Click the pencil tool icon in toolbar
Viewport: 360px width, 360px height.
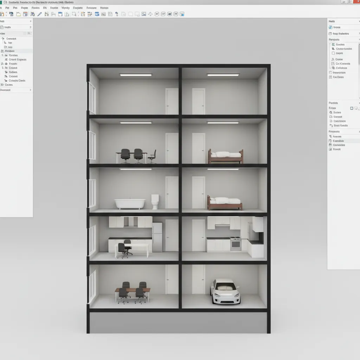point(39,14)
